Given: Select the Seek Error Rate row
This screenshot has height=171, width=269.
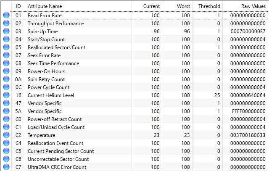Looking at the screenshot, I should point(139,55).
